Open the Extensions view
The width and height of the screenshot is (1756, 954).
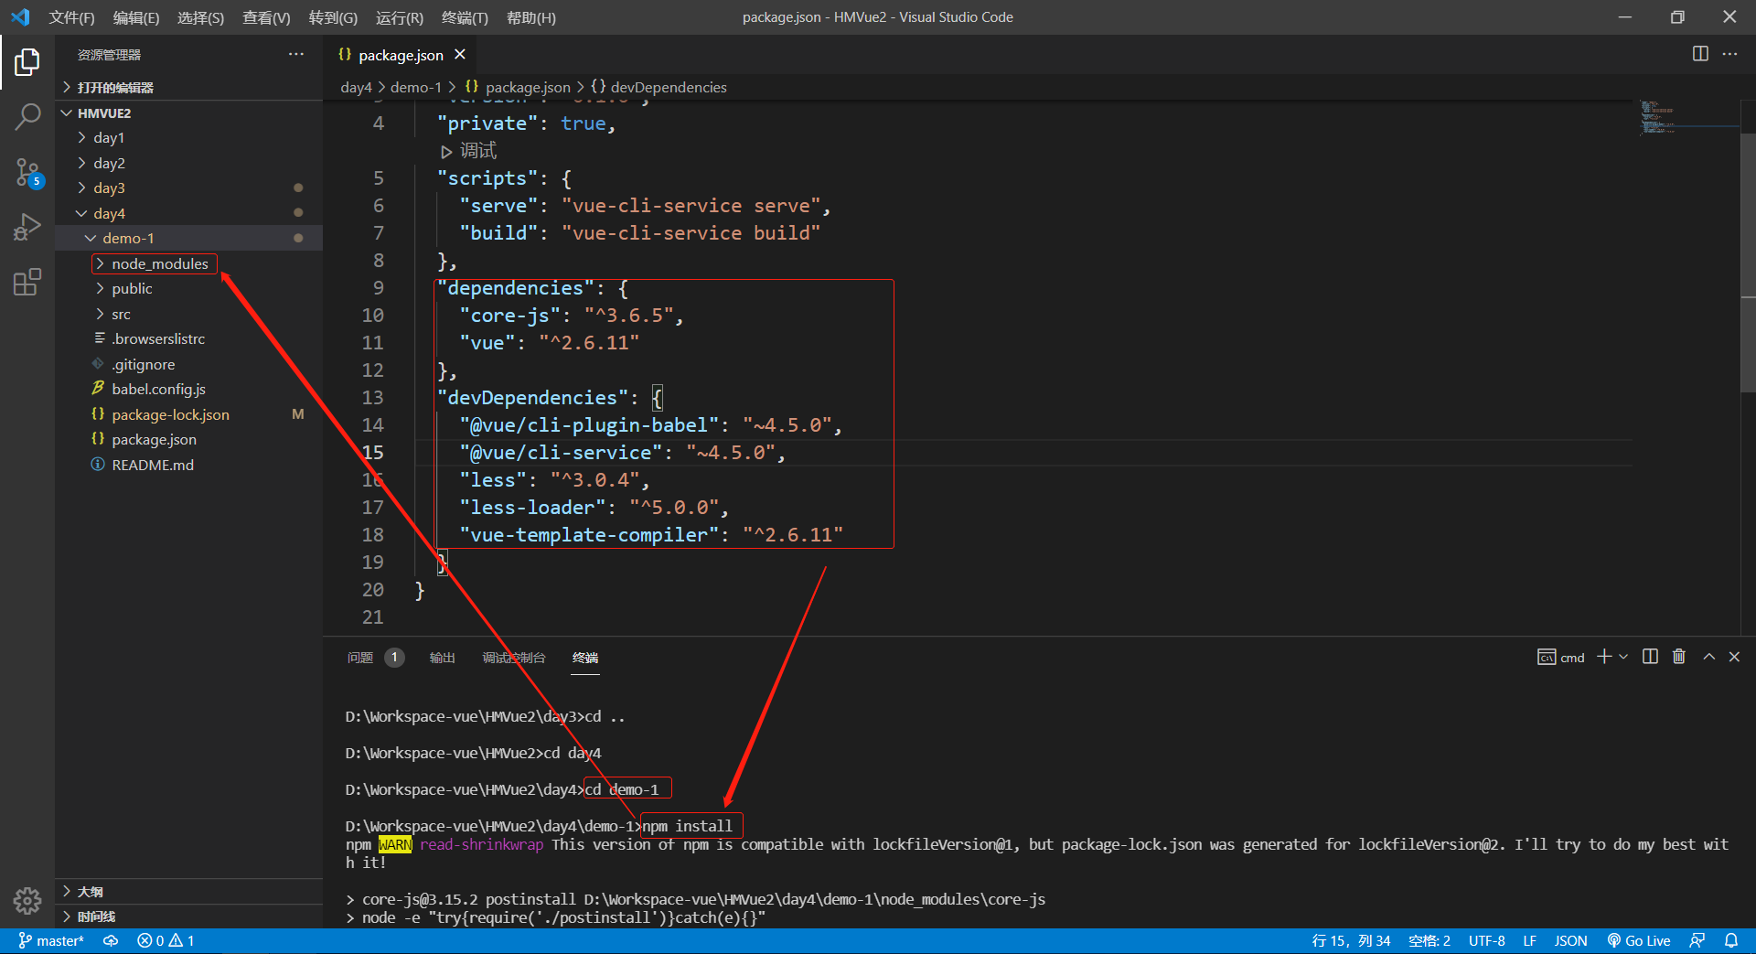tap(27, 282)
